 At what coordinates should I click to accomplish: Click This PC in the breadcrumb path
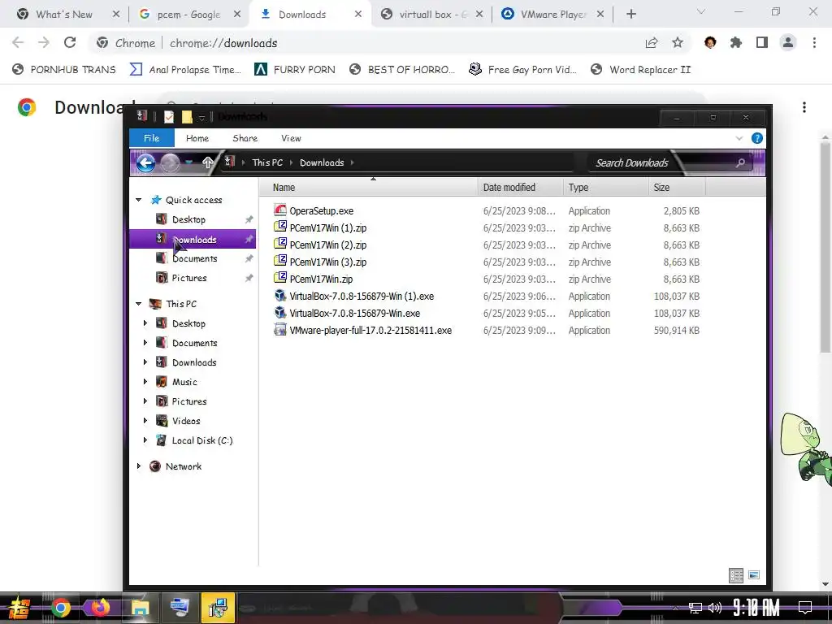[267, 162]
